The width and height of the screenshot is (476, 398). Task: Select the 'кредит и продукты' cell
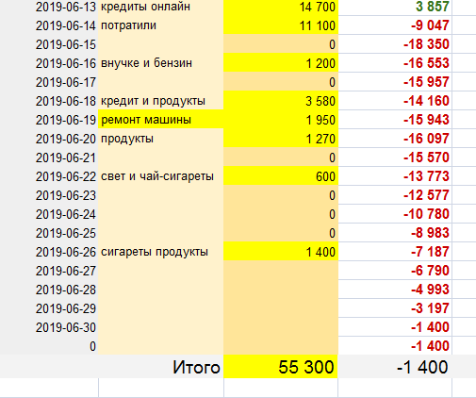click(160, 101)
